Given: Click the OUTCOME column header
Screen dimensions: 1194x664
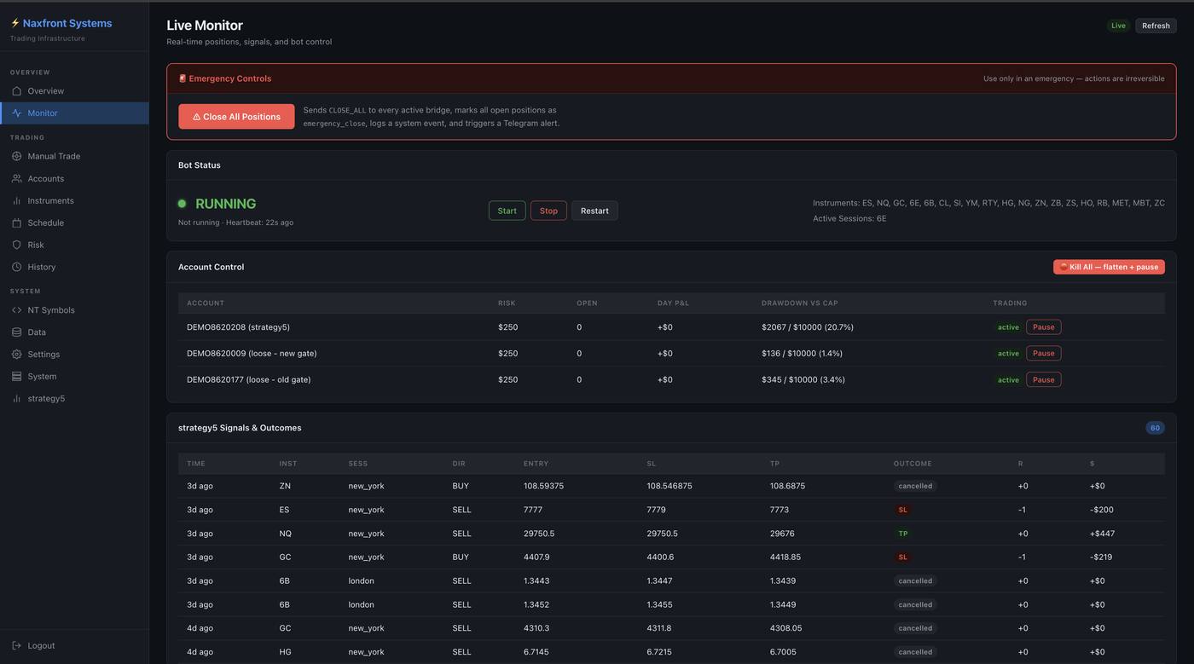Looking at the screenshot, I should coord(913,464).
